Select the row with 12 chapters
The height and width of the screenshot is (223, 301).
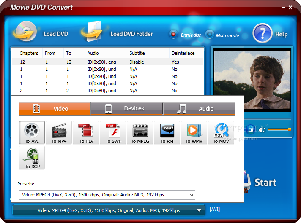(107, 62)
